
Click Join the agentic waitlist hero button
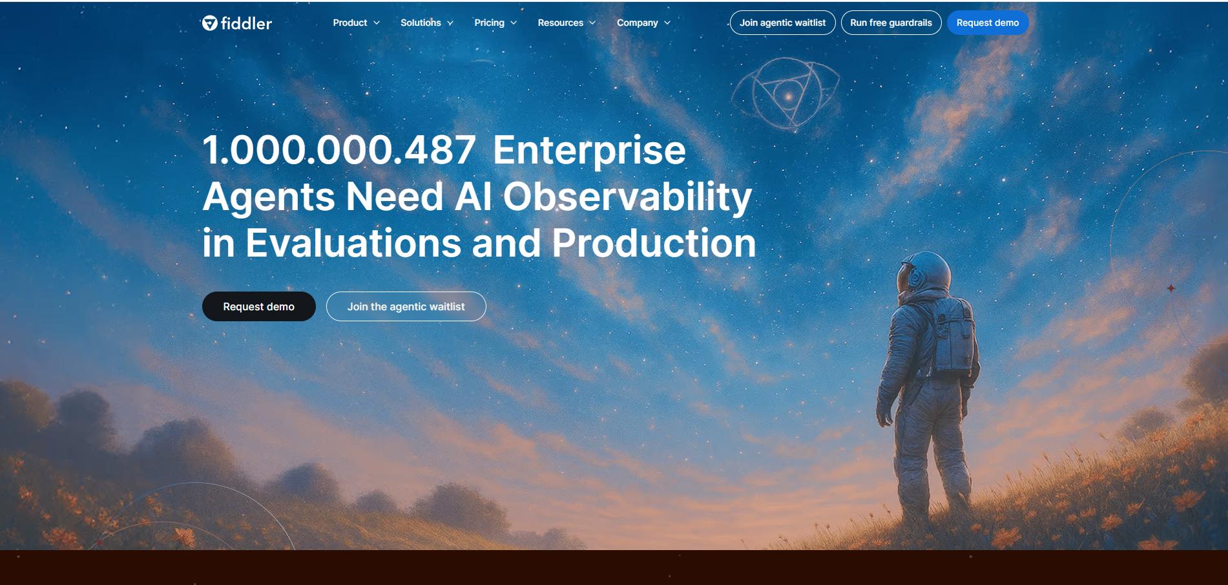(x=406, y=306)
